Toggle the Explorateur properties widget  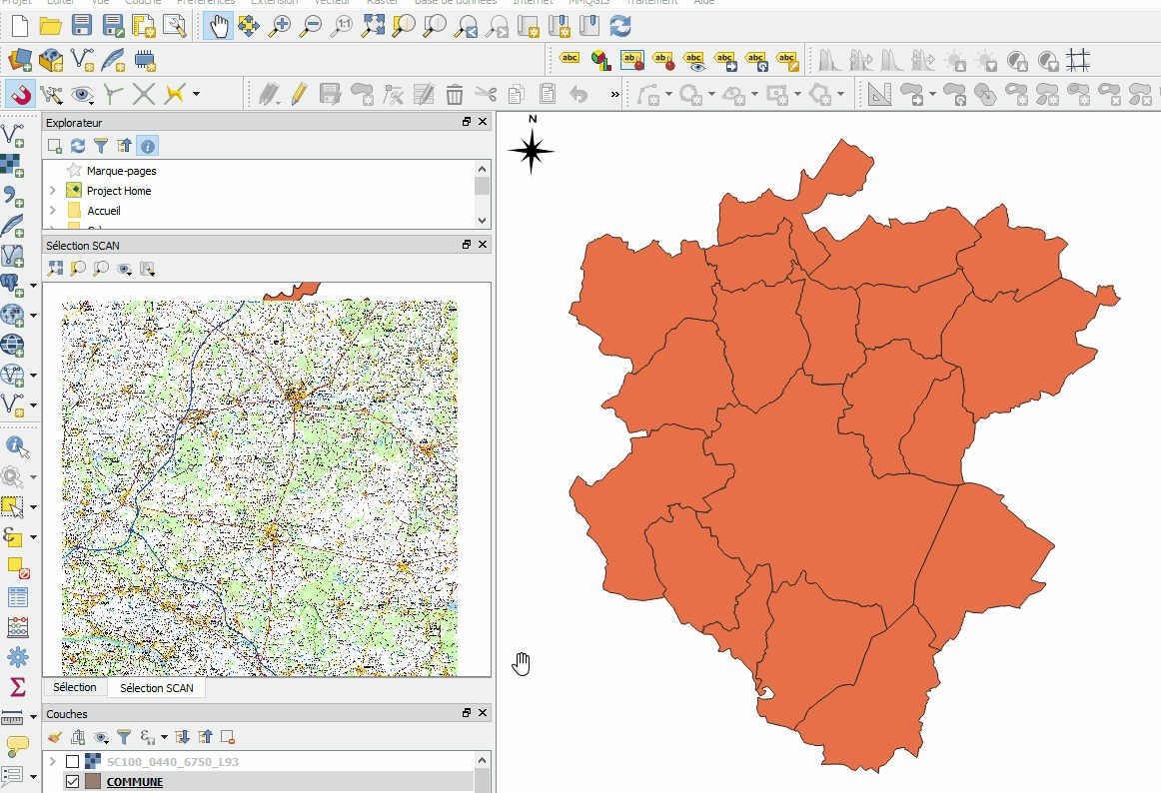tap(147, 146)
